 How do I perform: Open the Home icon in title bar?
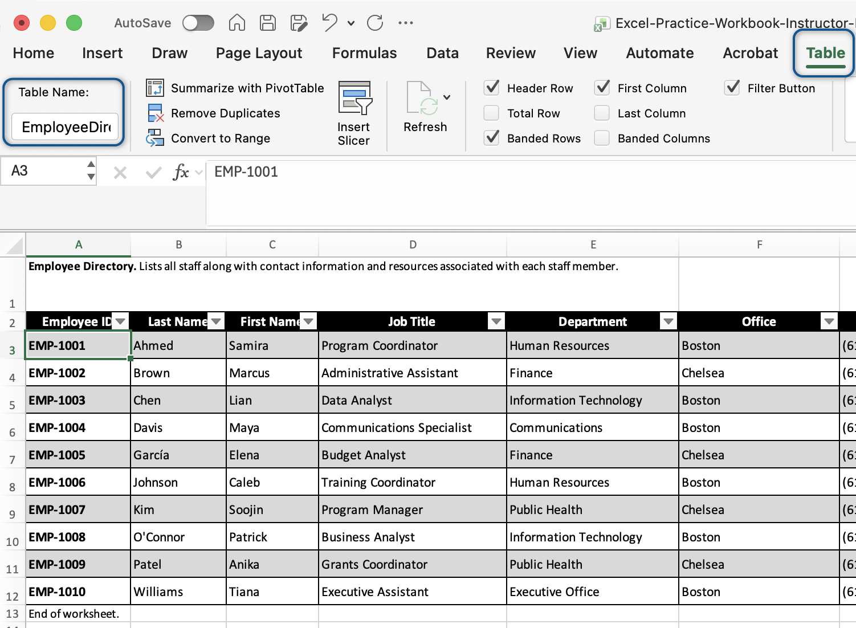point(237,23)
